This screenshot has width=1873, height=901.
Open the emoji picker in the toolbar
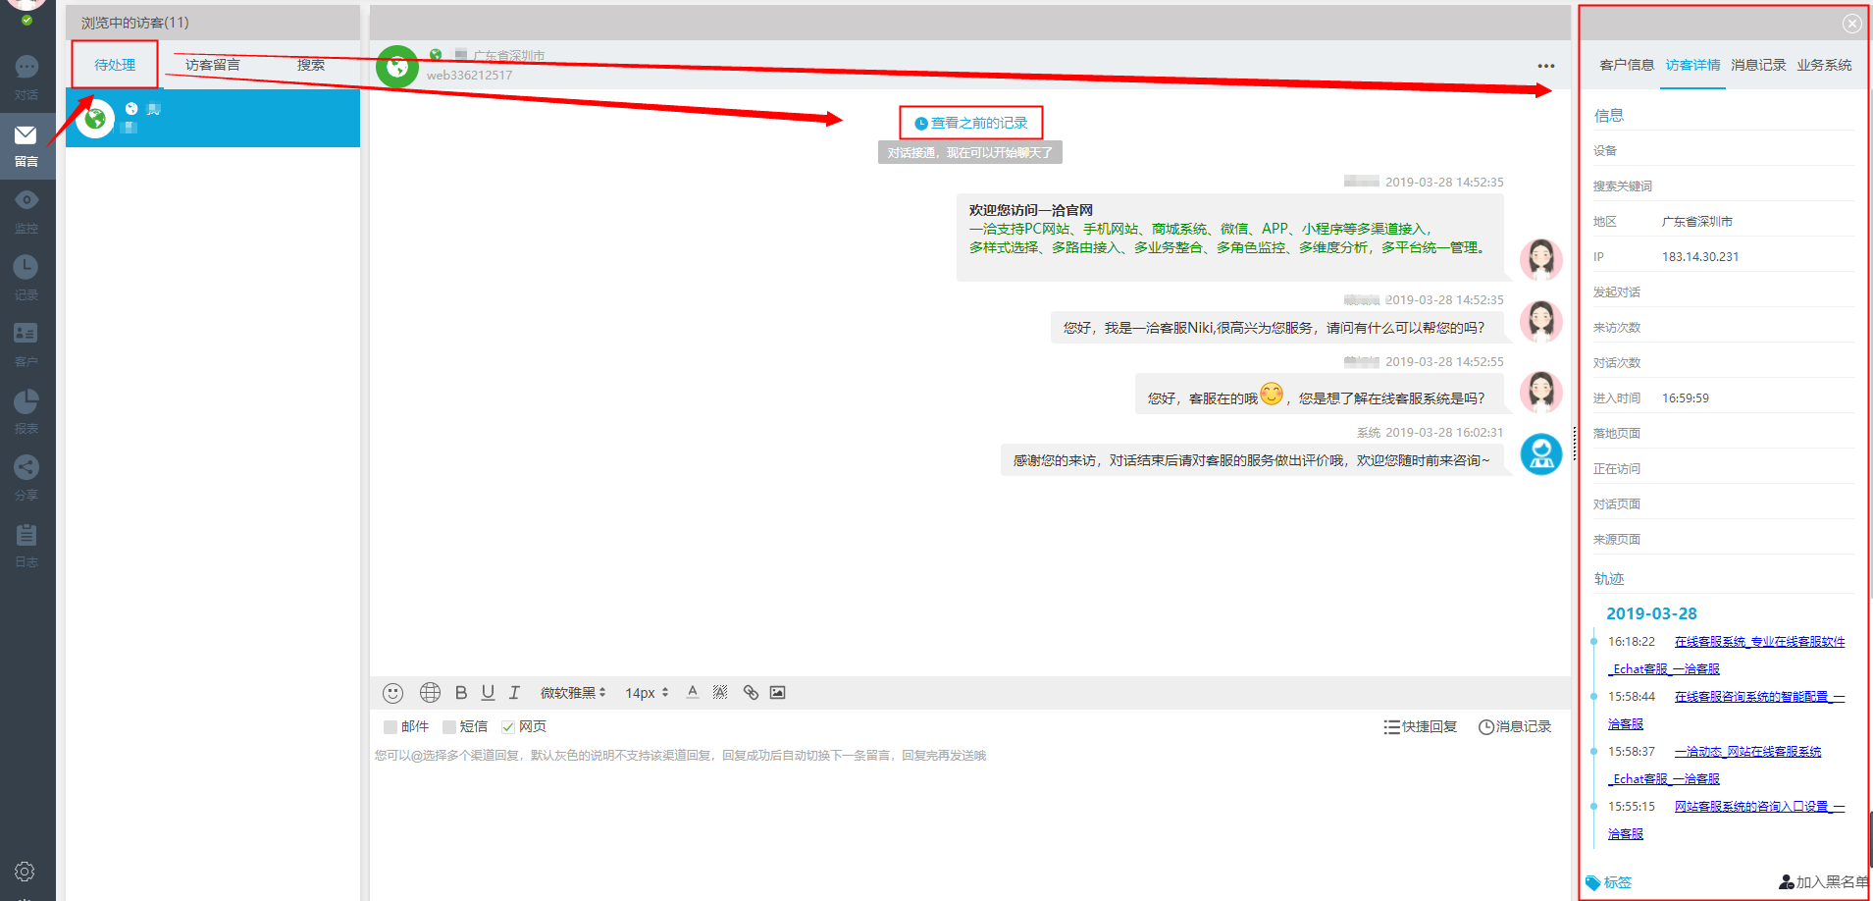(392, 693)
